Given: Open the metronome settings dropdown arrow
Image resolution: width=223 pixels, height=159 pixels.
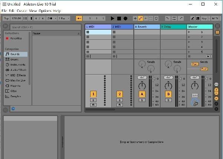Looking at the screenshot, I should tap(55, 19).
